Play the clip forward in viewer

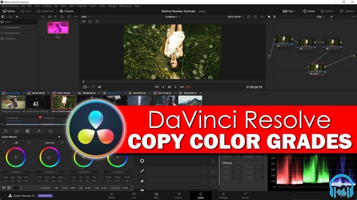pyautogui.click(x=175, y=87)
